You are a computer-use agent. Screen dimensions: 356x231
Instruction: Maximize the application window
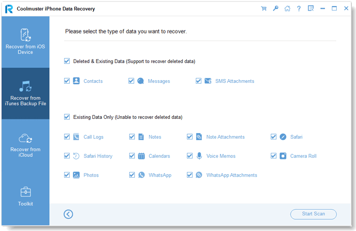pos(334,9)
